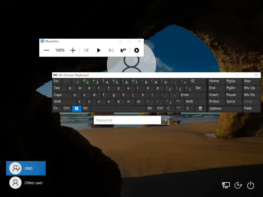This screenshot has width=263, height=197.
Task: Click the Nav key
Action: point(251,82)
